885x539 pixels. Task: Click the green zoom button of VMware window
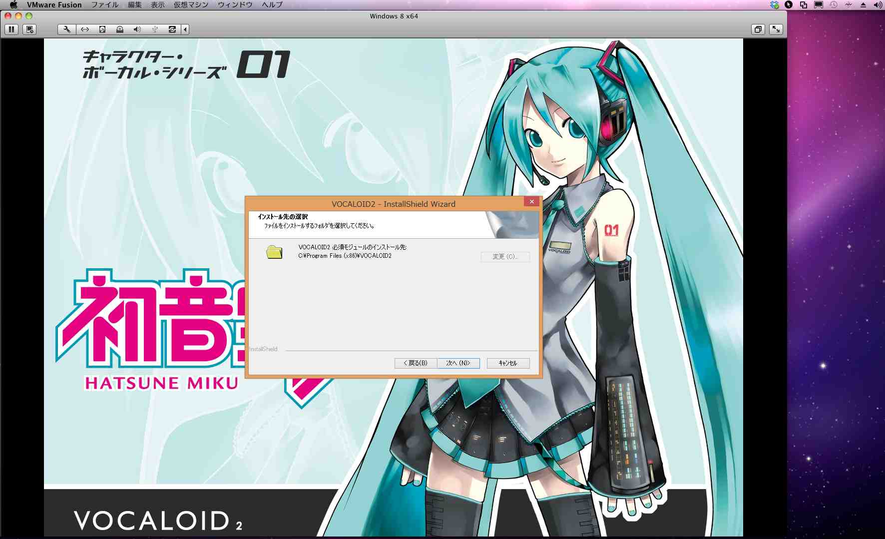point(29,16)
